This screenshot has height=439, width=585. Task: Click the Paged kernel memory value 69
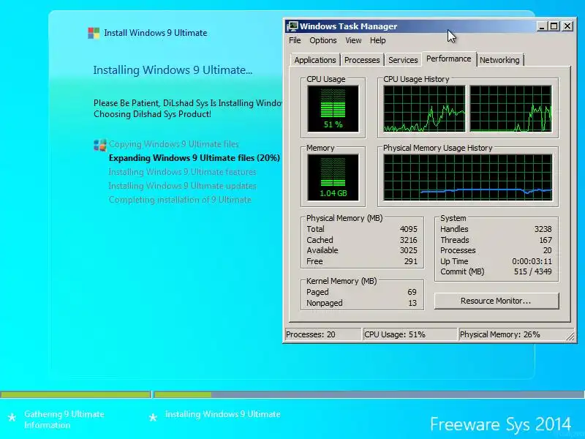412,292
